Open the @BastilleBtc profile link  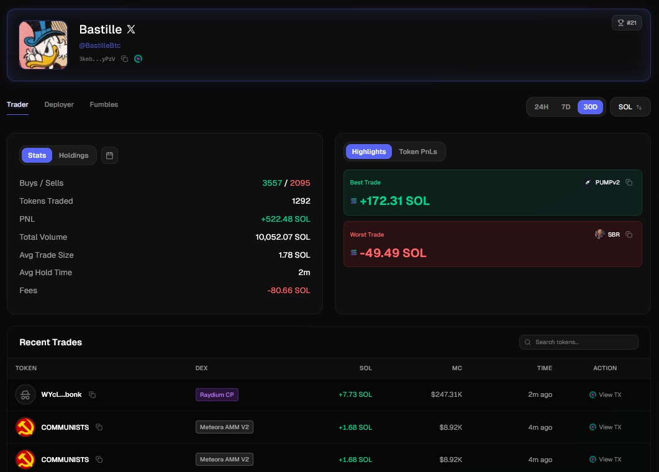pos(99,45)
